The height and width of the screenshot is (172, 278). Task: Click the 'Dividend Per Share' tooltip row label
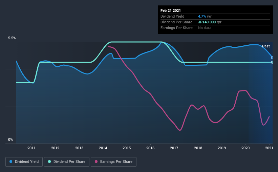(x=176, y=22)
